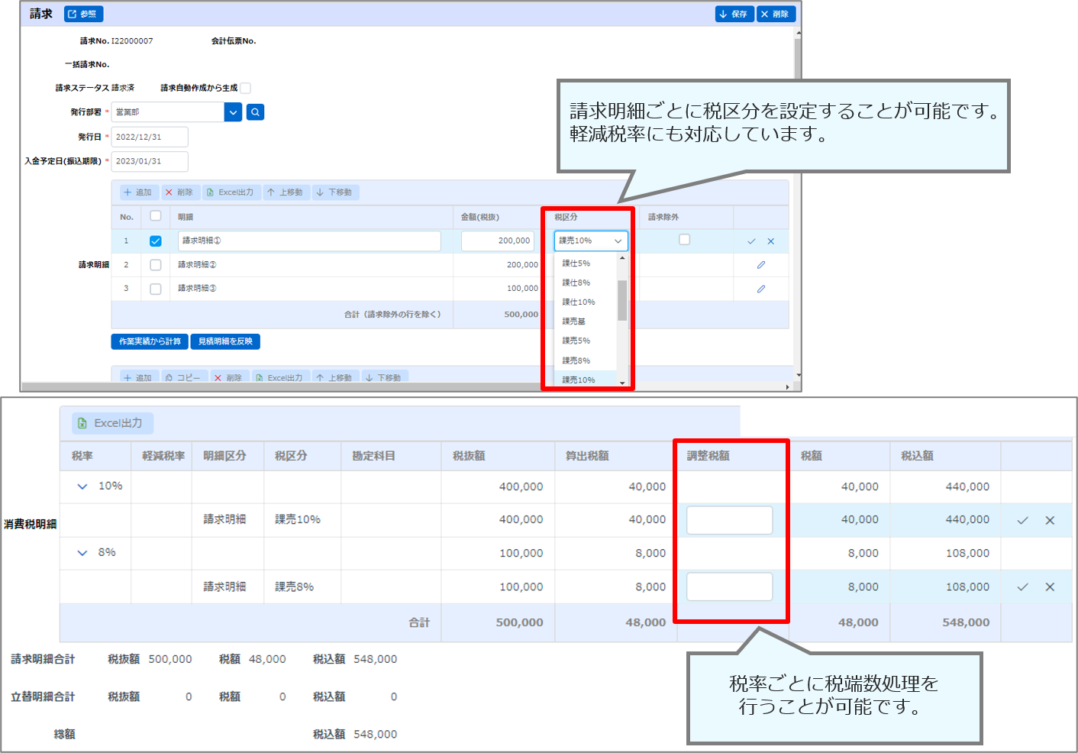Uncheck the row 1 checkbox

pyautogui.click(x=156, y=241)
